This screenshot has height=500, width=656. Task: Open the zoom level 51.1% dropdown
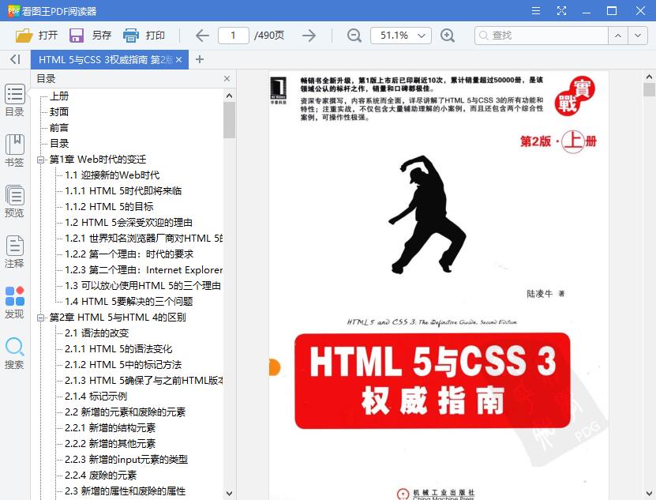tap(401, 36)
